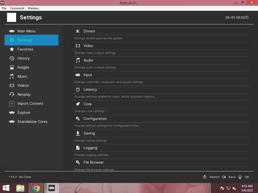Screen dimensions: 258x193
Task: Click the Videos label in sidebar
Action: [x=23, y=85]
